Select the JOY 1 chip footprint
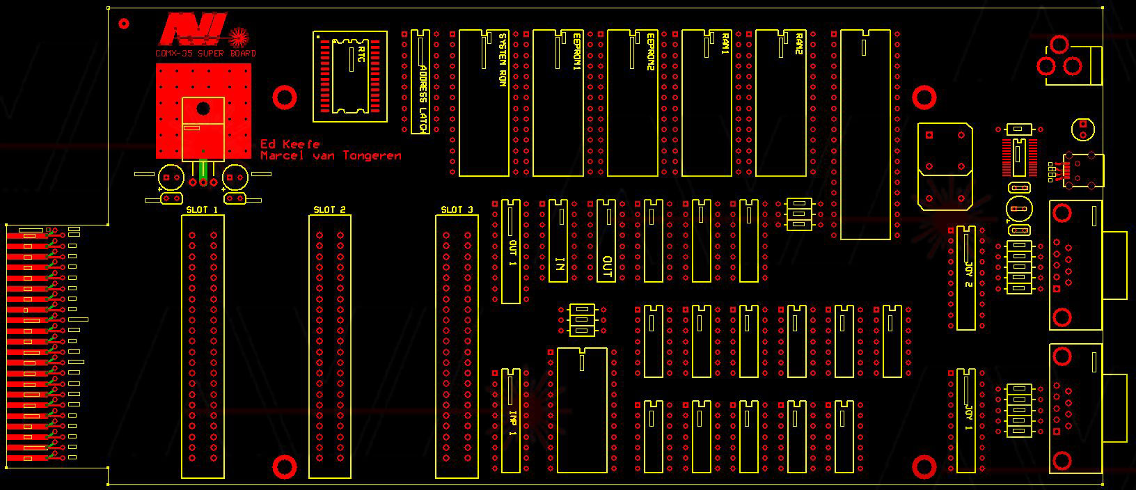 tap(965, 420)
